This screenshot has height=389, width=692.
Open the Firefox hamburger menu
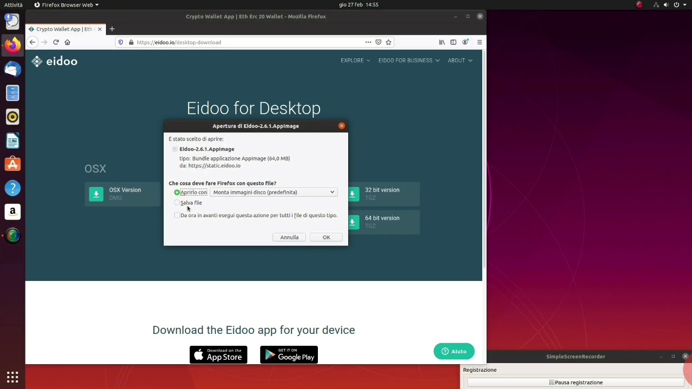(x=479, y=42)
